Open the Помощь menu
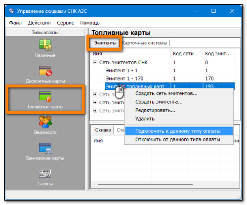This screenshot has height=205, width=247. 90,23
